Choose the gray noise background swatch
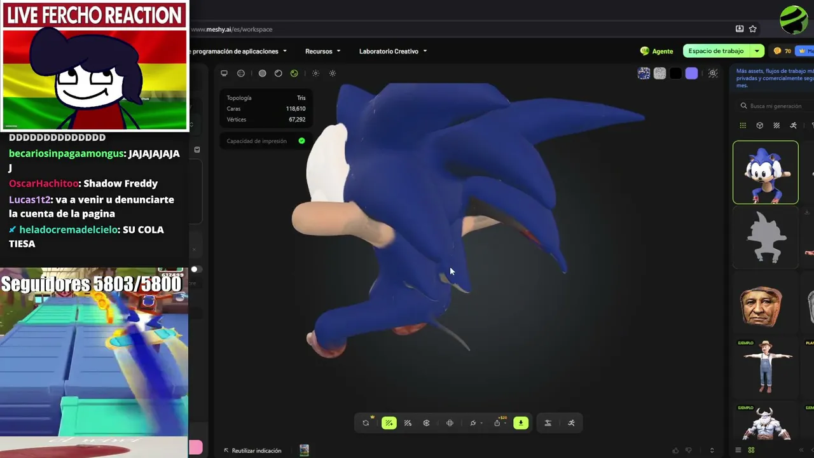814x458 pixels. click(x=659, y=73)
